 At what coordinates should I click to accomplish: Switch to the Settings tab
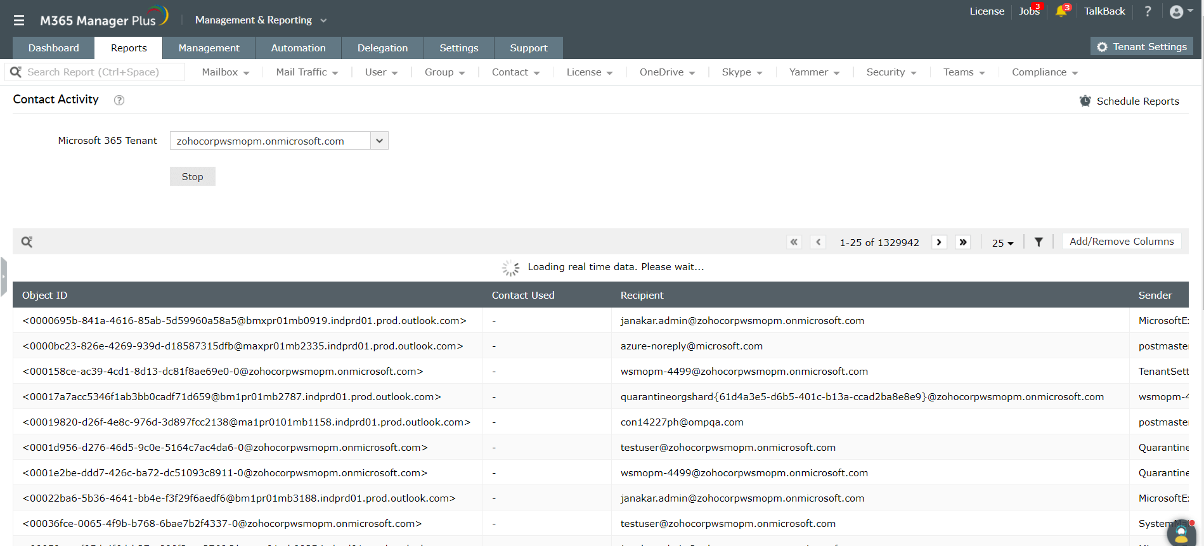(459, 48)
